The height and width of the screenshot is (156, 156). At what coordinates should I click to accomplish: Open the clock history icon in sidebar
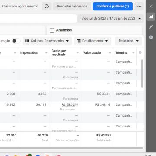(x=151, y=37)
